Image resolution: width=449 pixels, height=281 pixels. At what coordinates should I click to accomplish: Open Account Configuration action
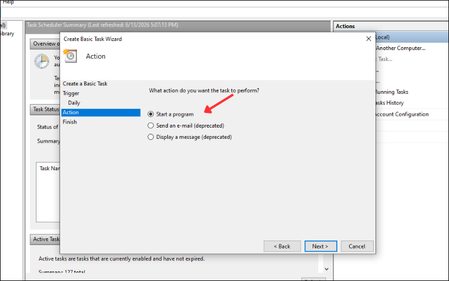pos(402,114)
